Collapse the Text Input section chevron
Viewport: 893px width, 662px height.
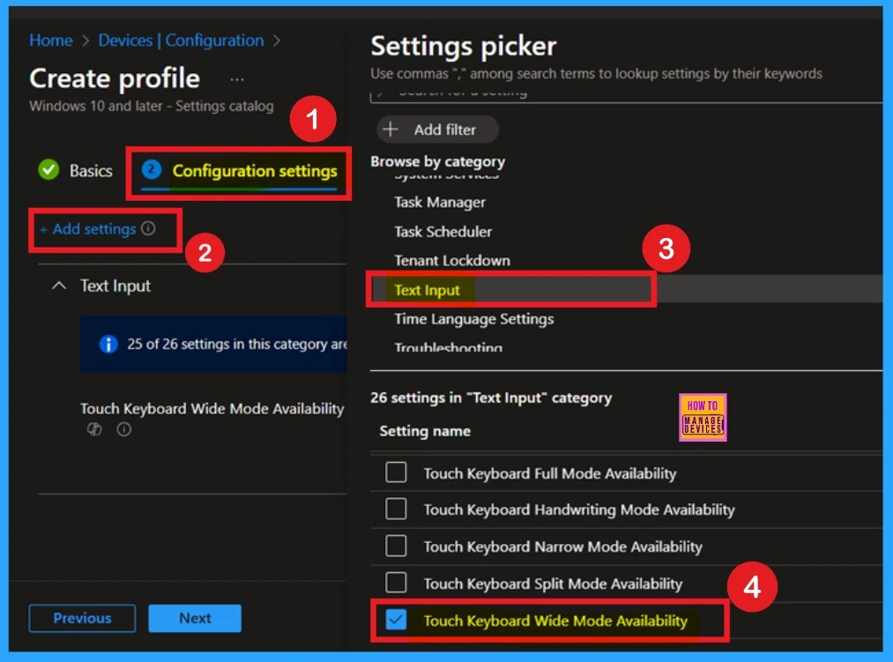[59, 286]
